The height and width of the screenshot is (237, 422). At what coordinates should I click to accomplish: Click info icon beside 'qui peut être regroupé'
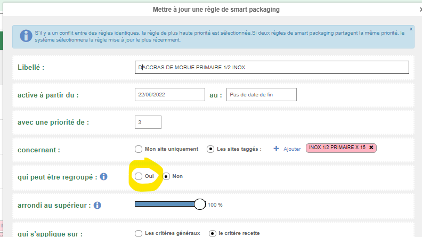[103, 177]
